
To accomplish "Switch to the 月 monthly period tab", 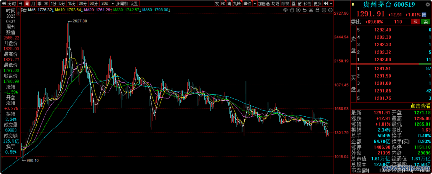I will (33, 4).
